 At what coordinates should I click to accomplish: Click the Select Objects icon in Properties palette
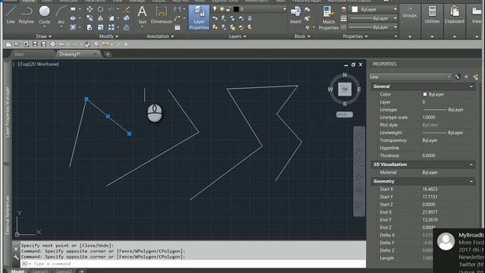point(466,77)
